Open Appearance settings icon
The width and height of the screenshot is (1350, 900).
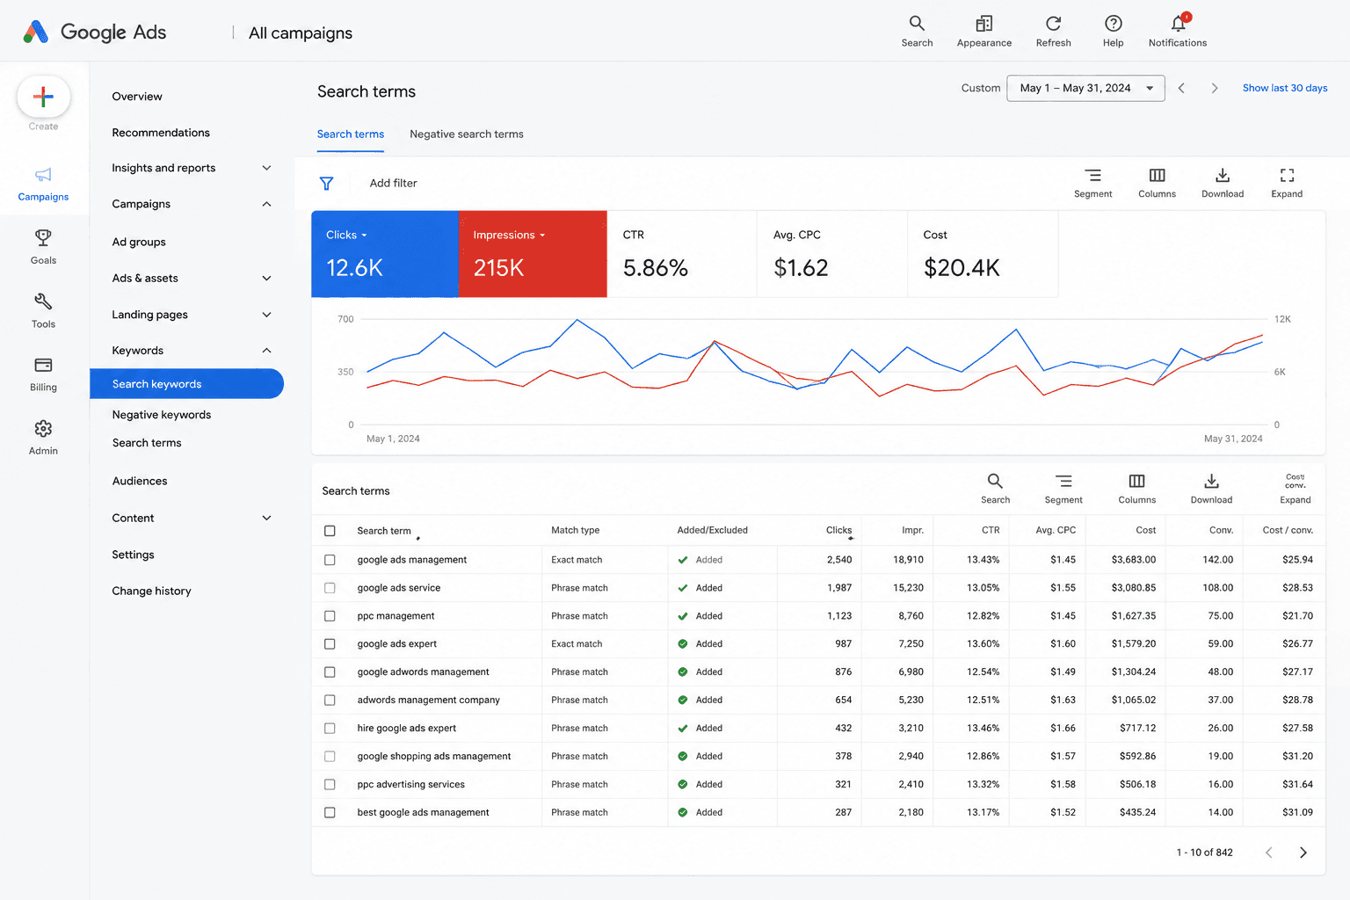coord(983,31)
